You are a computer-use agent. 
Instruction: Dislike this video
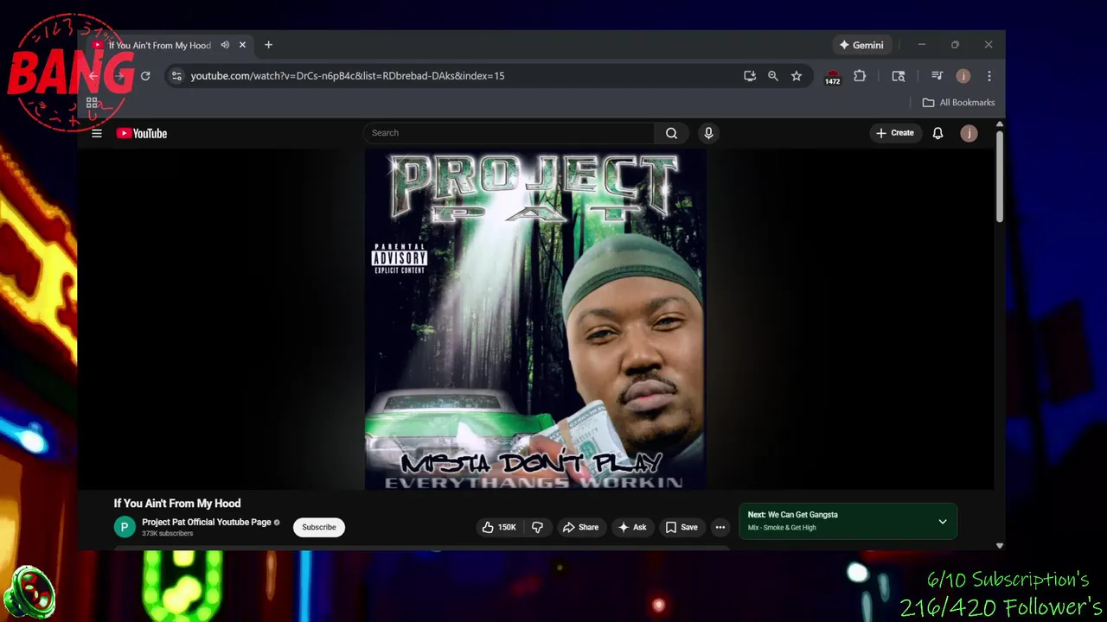coord(537,527)
